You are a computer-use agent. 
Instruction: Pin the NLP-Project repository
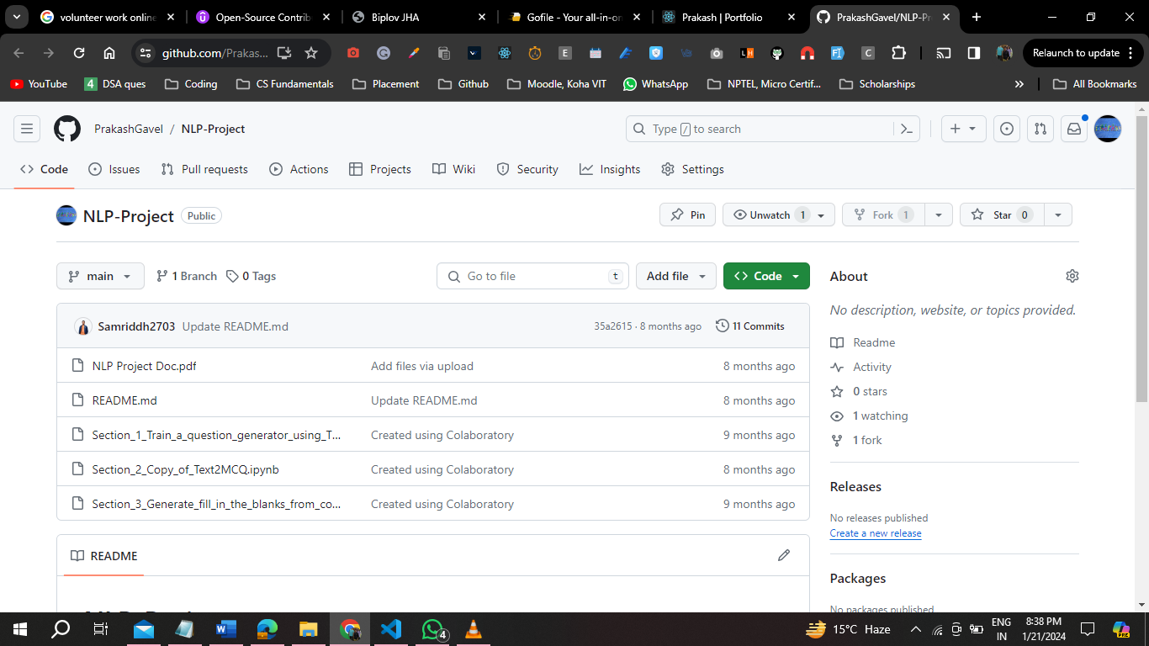(687, 214)
